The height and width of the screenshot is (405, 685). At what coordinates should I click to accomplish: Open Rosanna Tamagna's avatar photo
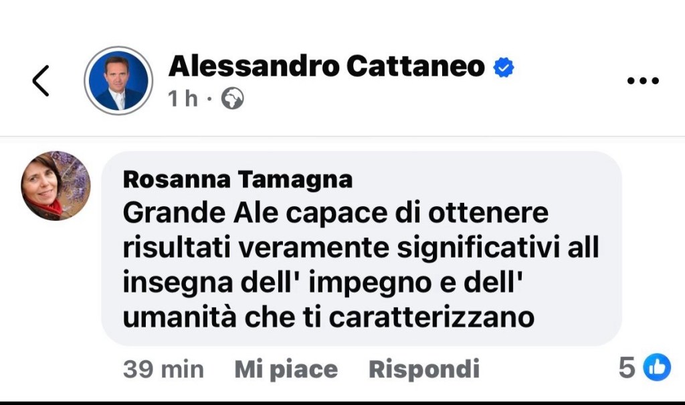56,186
